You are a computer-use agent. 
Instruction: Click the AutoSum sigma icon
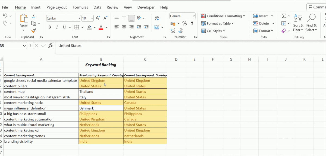(284, 16)
